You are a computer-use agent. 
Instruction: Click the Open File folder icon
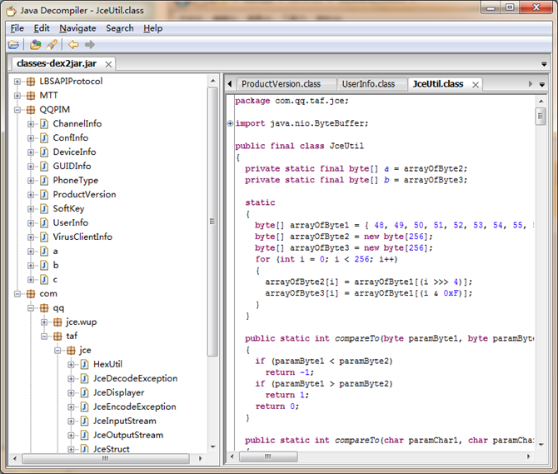tap(13, 45)
